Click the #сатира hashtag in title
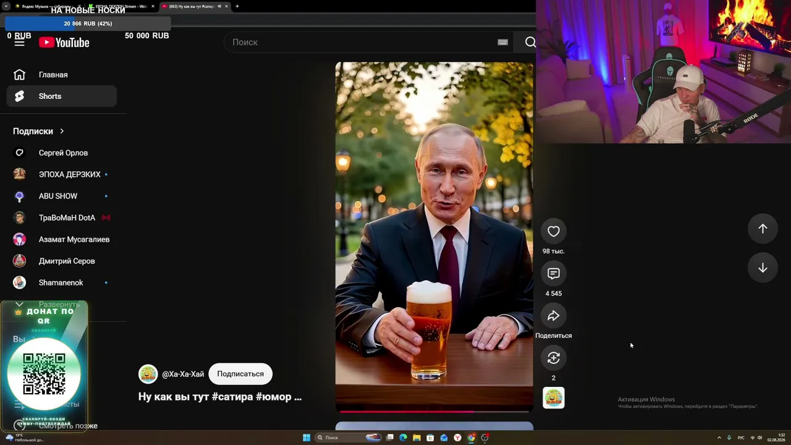The width and height of the screenshot is (791, 445). [x=232, y=397]
